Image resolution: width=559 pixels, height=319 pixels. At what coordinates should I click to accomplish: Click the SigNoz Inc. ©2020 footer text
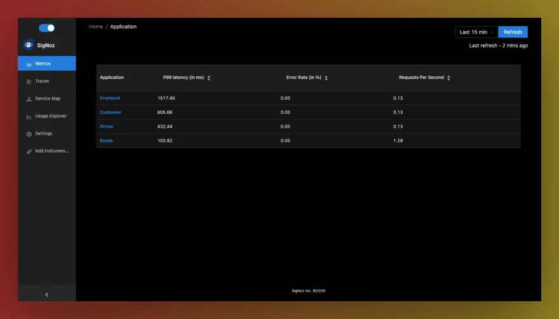308,290
